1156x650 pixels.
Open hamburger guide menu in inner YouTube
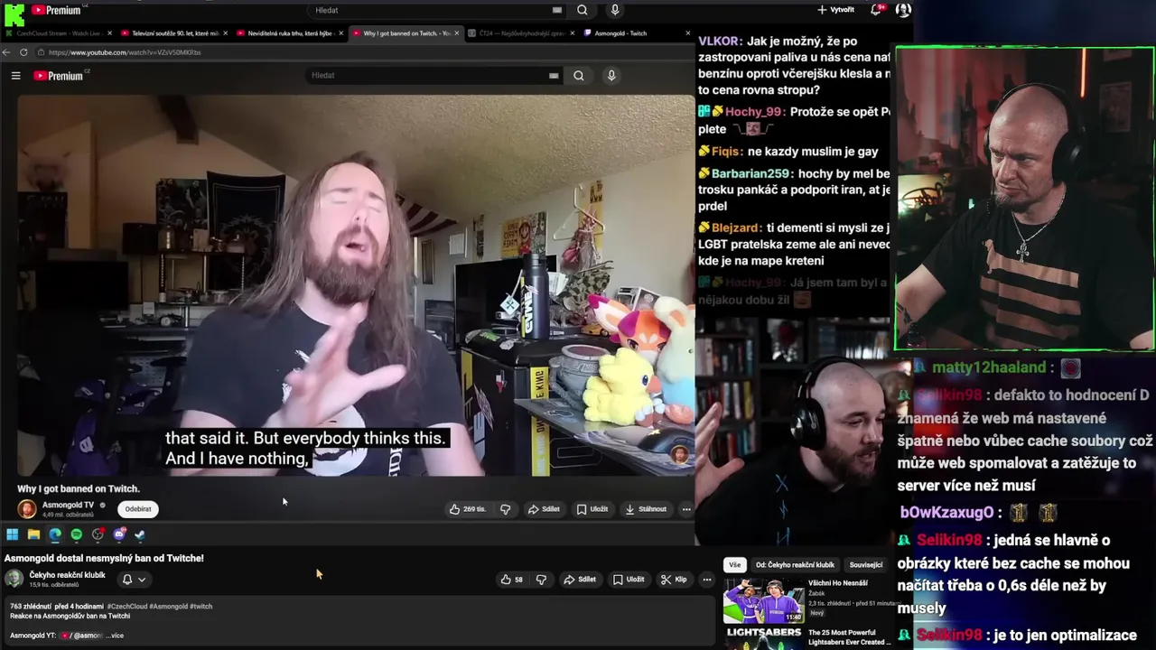[15, 76]
